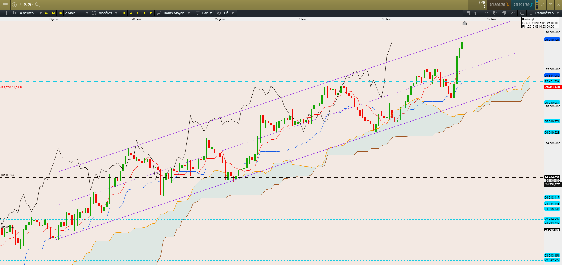The width and height of the screenshot is (562, 265).
Task: Open the Paramètres settings menu
Action: [544, 13]
